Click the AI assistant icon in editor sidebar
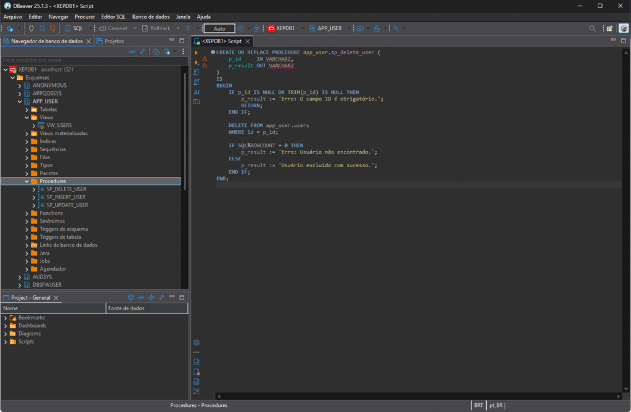Image resolution: width=631 pixels, height=412 pixels. click(197, 91)
